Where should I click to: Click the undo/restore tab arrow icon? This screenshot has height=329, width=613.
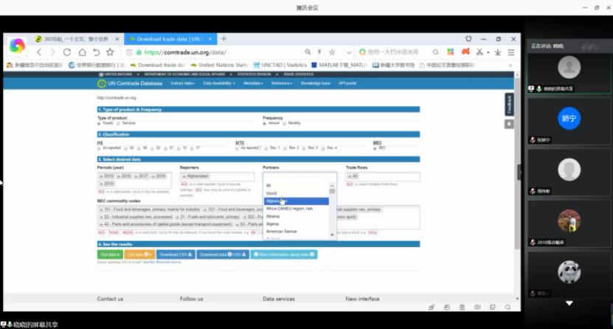coord(96,52)
